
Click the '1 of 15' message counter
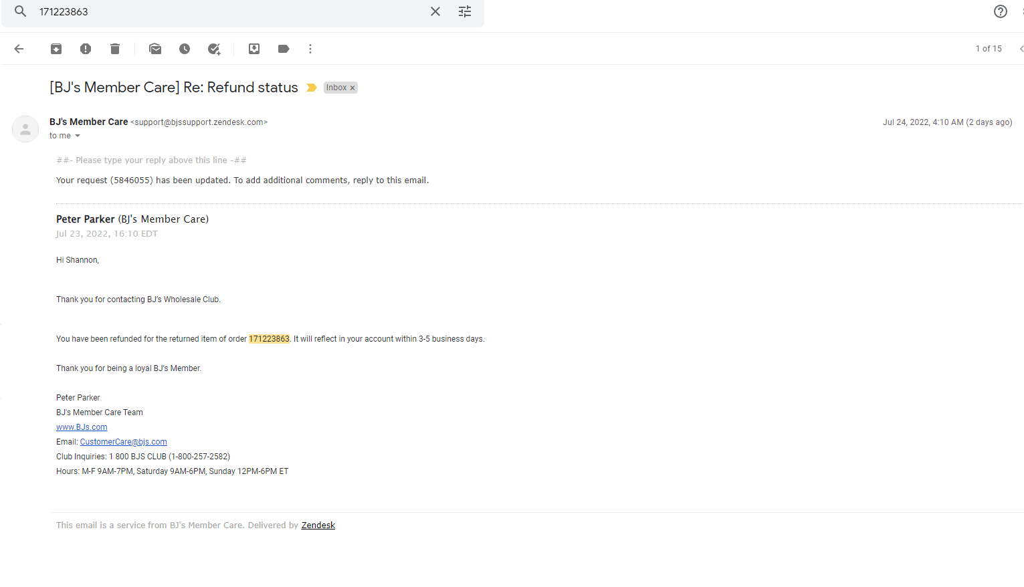[989, 49]
